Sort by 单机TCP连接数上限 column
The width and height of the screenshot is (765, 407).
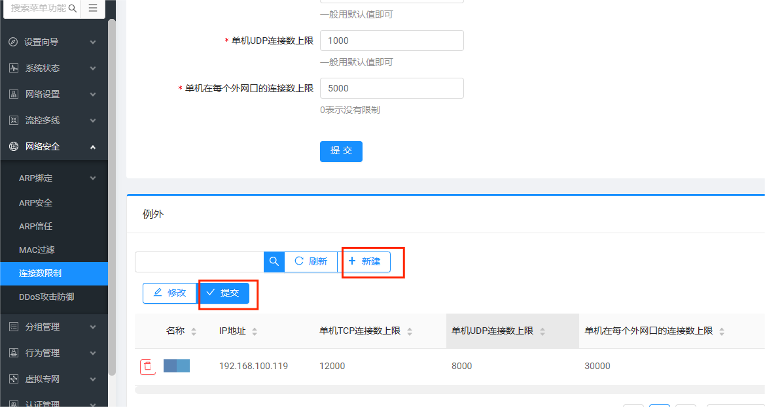tap(410, 331)
